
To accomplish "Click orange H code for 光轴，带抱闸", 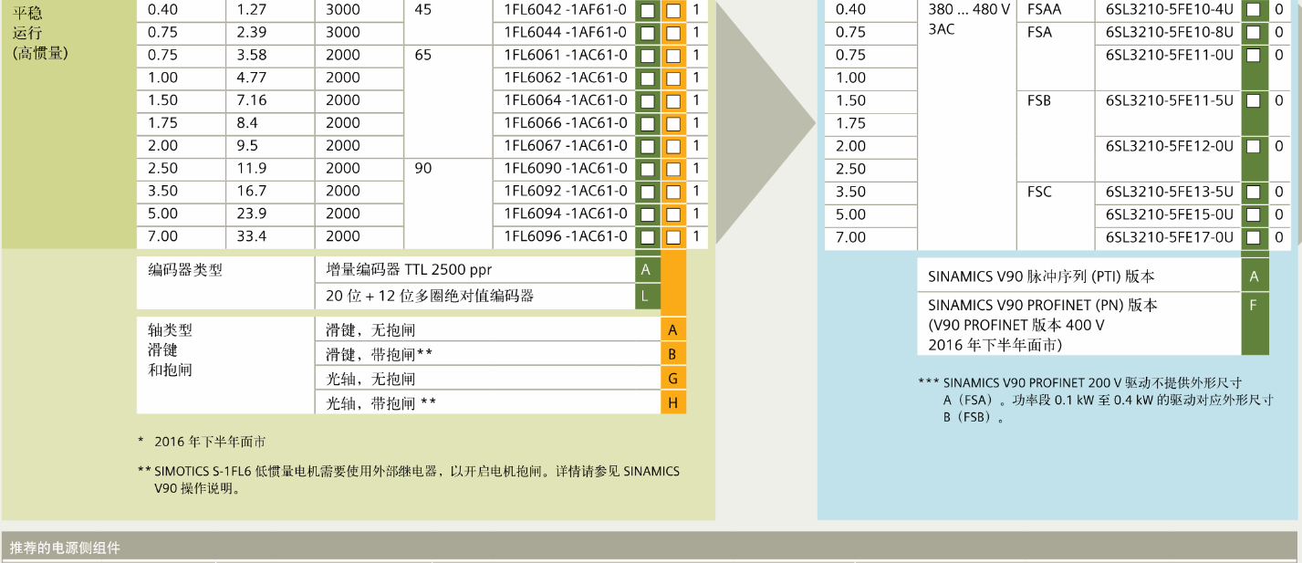I will pos(672,402).
